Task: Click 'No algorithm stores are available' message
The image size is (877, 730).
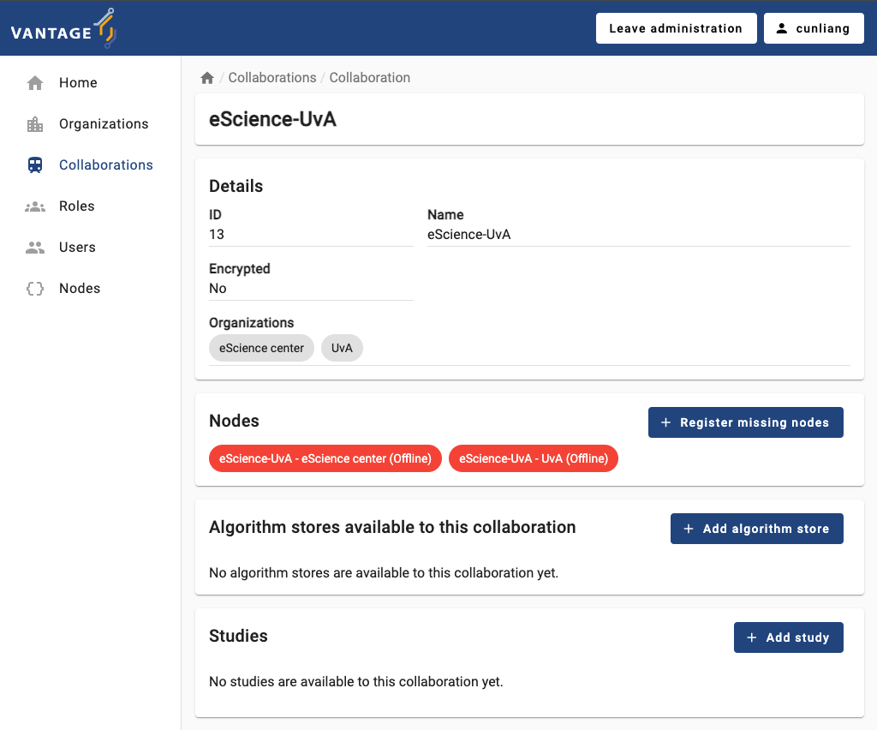Action: (x=384, y=573)
